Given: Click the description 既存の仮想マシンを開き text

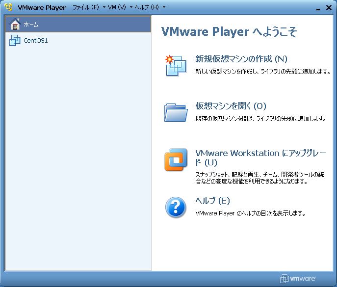Looking at the screenshot, I should coord(260,118).
